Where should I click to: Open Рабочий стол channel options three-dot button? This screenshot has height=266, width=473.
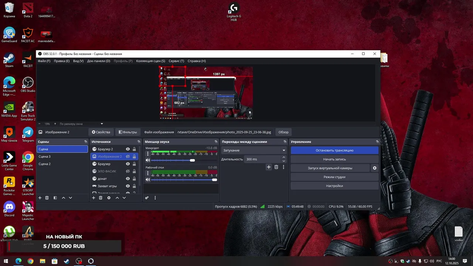pyautogui.click(x=148, y=173)
